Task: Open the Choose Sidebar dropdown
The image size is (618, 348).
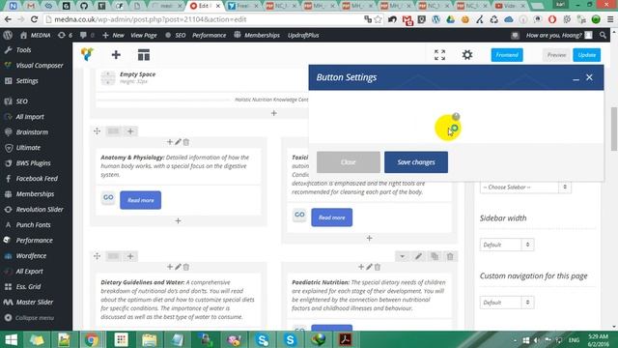Action: coord(525,187)
